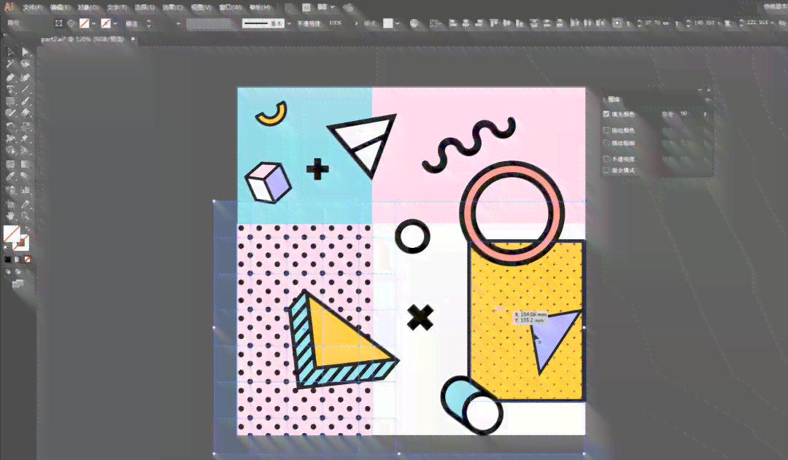Choose the Eraser tool

(x=26, y=114)
